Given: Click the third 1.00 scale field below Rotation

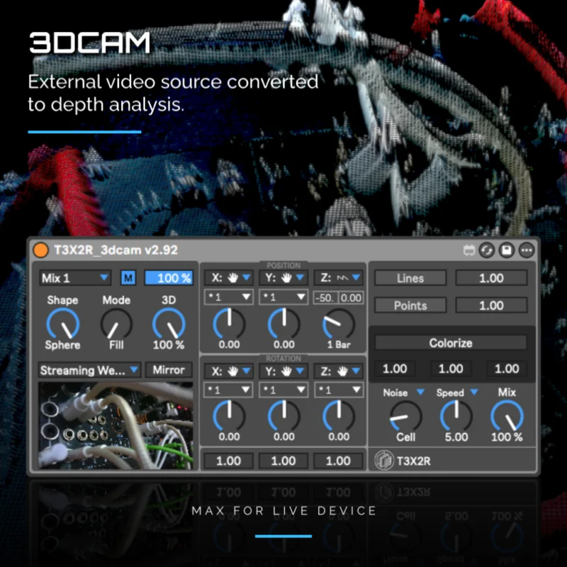Looking at the screenshot, I should point(339,461).
